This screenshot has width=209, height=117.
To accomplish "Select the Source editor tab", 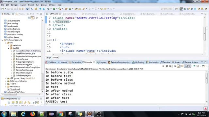I will 55,58.
